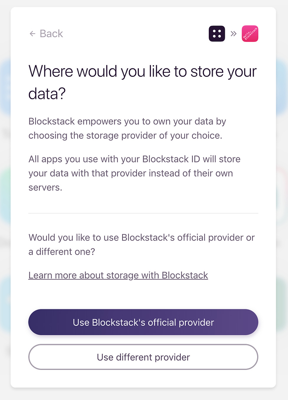Image resolution: width=288 pixels, height=400 pixels.
Task: Click the double chevron between the icons
Action: click(x=233, y=34)
